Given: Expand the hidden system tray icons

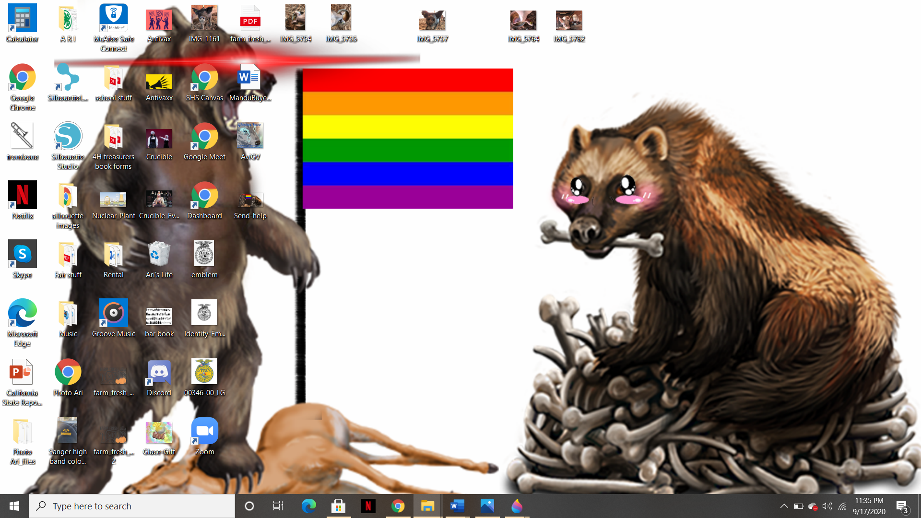Looking at the screenshot, I should coord(784,506).
